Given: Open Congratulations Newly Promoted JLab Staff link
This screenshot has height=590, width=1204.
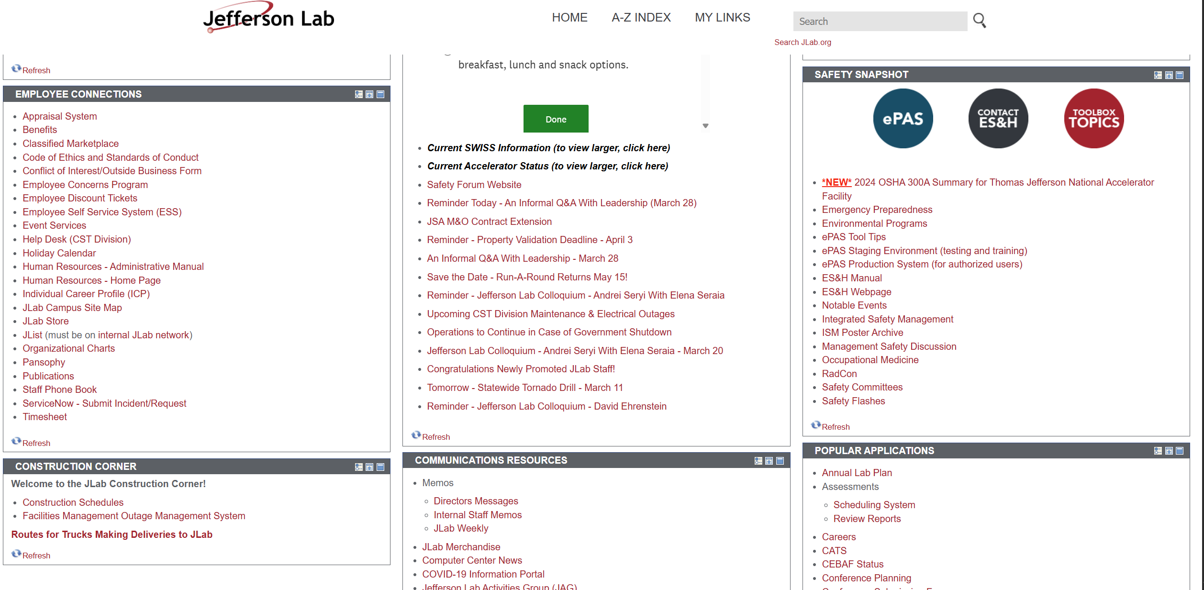Looking at the screenshot, I should 521,369.
